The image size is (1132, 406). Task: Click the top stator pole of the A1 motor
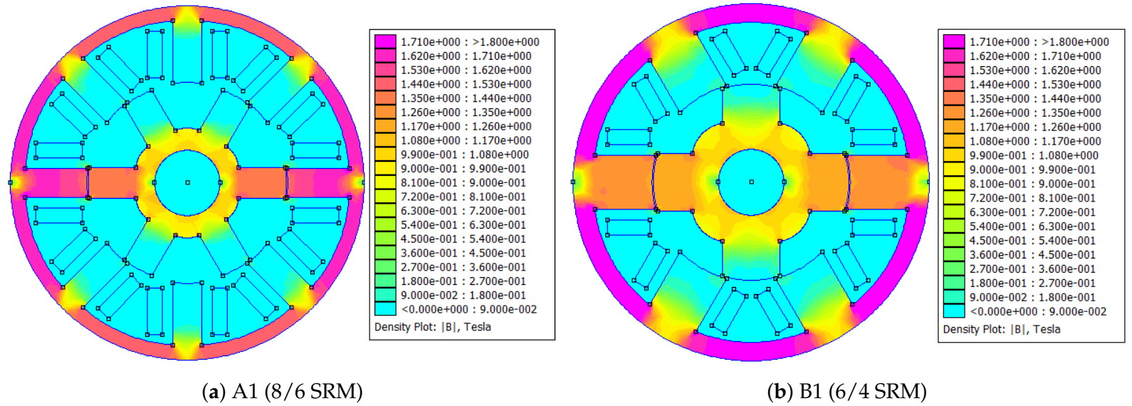click(187, 53)
